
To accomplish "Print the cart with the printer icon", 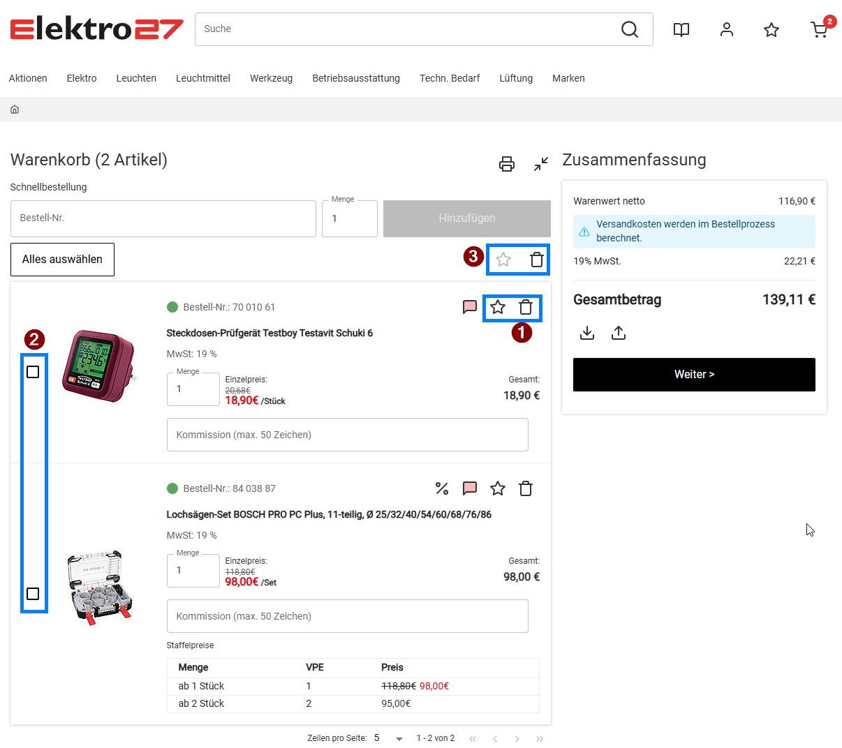I will (507, 164).
